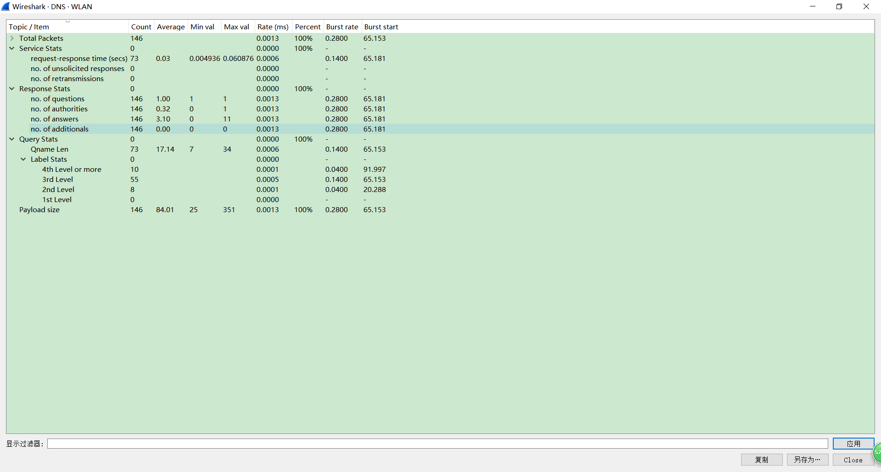
Task: Select the Total Packets label
Action: (41, 38)
